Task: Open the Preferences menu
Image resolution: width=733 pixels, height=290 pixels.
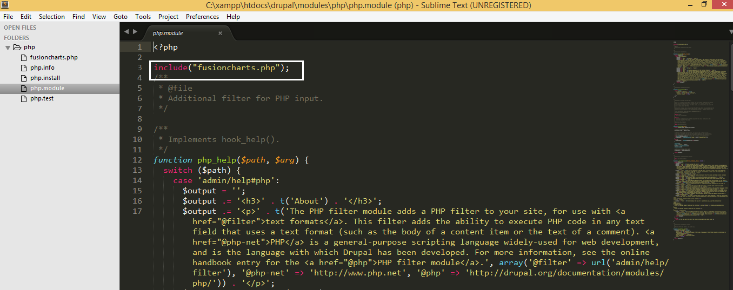Action: (202, 17)
